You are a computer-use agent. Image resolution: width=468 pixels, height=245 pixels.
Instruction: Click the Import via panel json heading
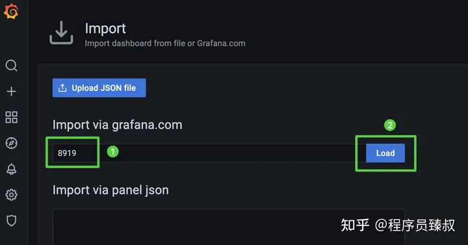[110, 190]
